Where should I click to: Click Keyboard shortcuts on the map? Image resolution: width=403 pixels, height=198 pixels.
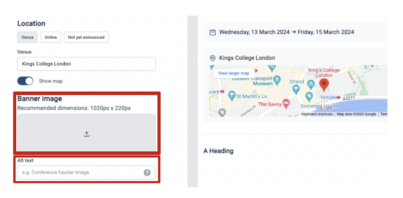[x=317, y=114]
